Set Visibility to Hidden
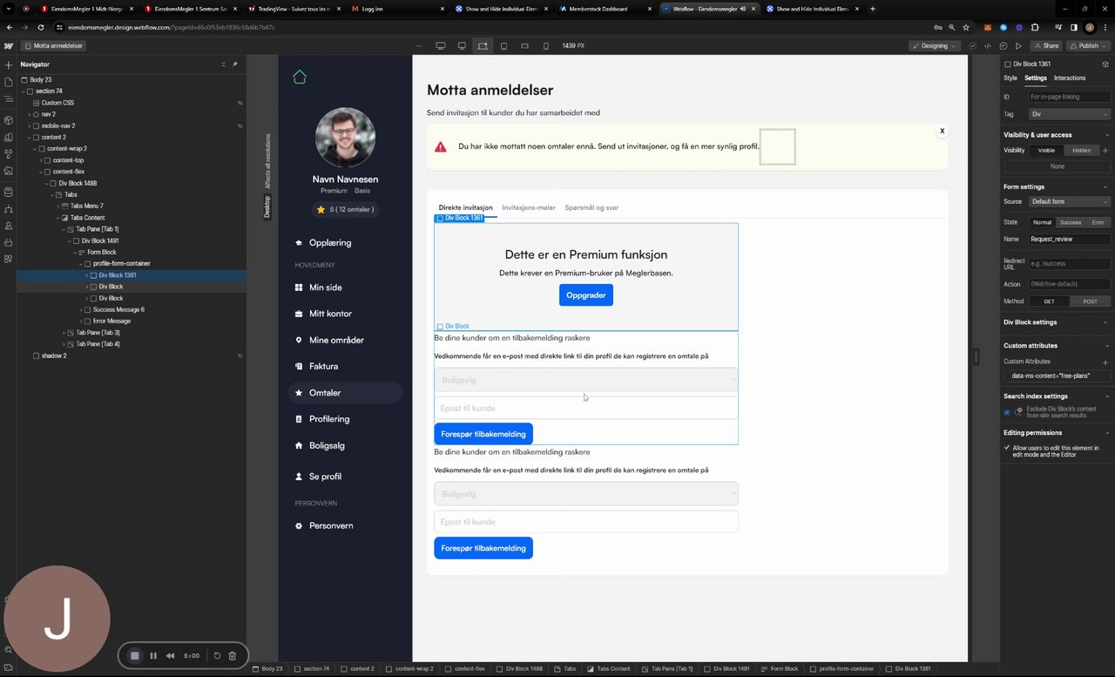The width and height of the screenshot is (1115, 677). [x=1081, y=151]
